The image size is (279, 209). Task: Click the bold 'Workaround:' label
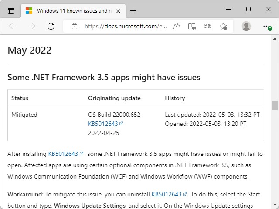click(x=25, y=194)
